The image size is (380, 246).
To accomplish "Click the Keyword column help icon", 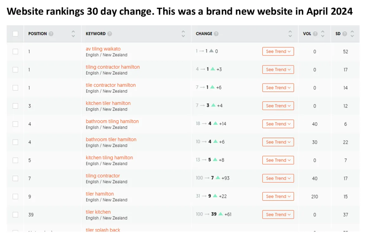I will coord(110,34).
